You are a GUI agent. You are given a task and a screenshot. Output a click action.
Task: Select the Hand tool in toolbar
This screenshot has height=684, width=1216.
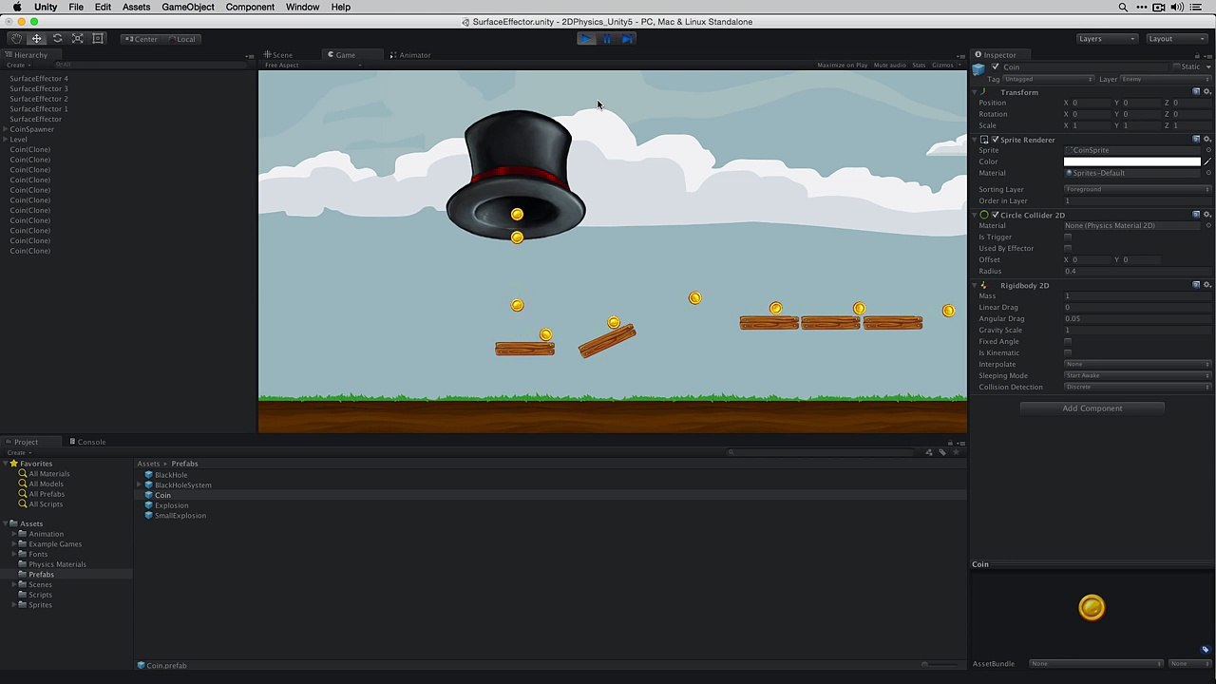(x=16, y=39)
